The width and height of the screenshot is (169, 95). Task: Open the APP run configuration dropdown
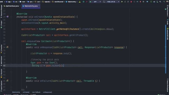[x=95, y=2]
